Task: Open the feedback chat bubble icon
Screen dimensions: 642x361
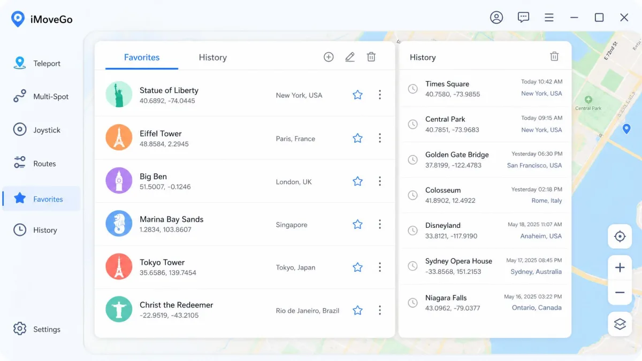Action: pyautogui.click(x=523, y=18)
